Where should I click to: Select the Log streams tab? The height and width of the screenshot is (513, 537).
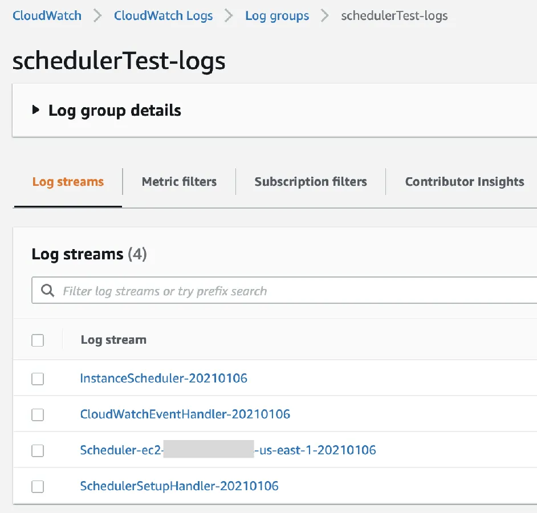(68, 182)
